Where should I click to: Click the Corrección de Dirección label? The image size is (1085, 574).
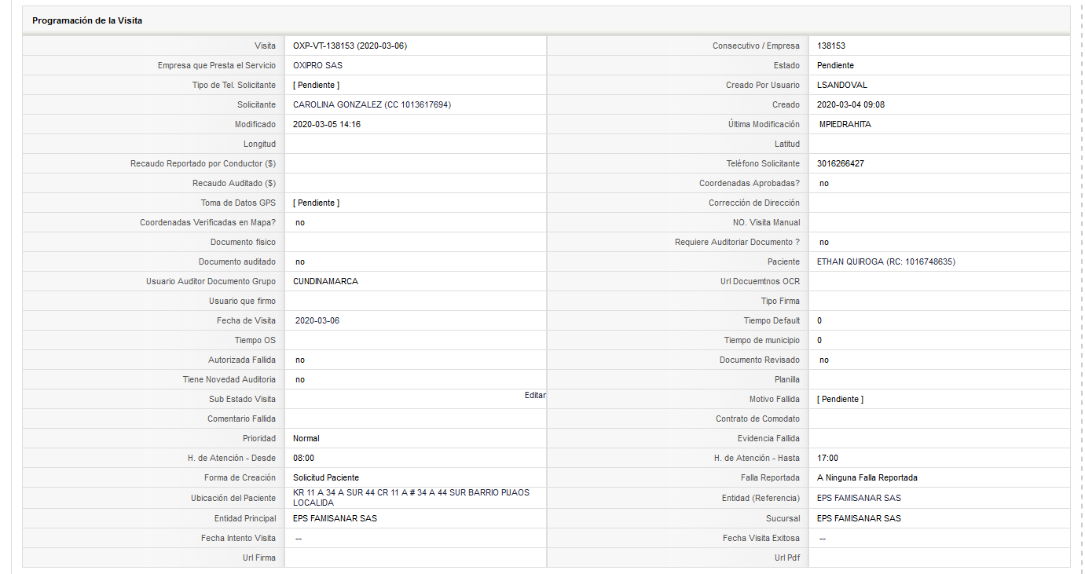[x=754, y=203]
